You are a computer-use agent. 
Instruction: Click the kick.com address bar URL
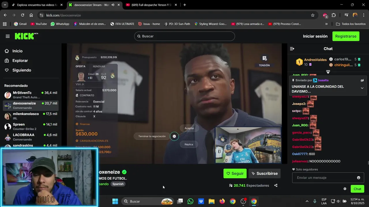click(x=64, y=15)
